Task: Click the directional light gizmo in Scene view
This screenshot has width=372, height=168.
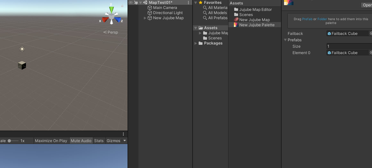Action: pyautogui.click(x=22, y=49)
